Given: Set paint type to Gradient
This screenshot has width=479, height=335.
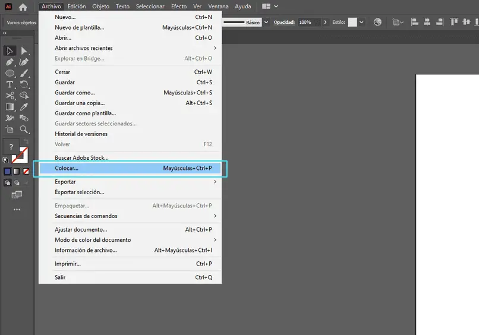Looking at the screenshot, I should point(17,171).
